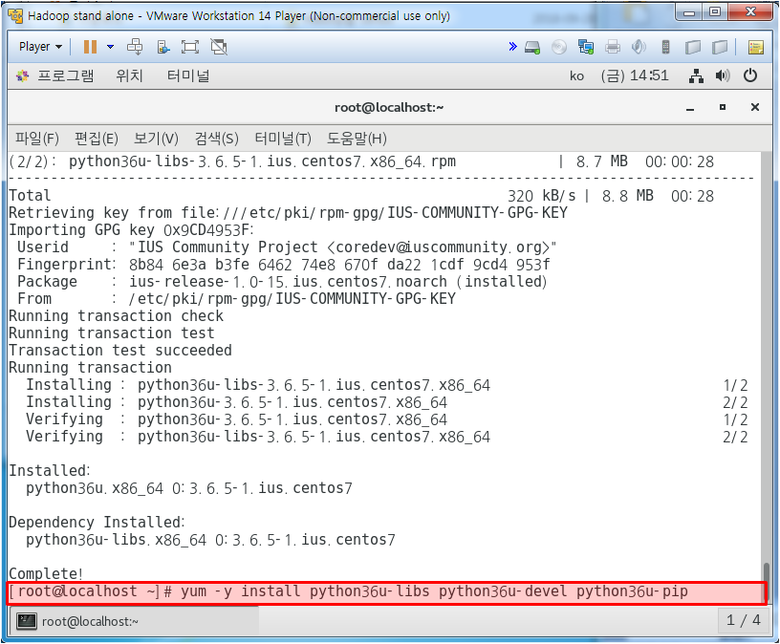Expand the power options arrow beside pause
The image size is (780, 644).
click(x=111, y=47)
